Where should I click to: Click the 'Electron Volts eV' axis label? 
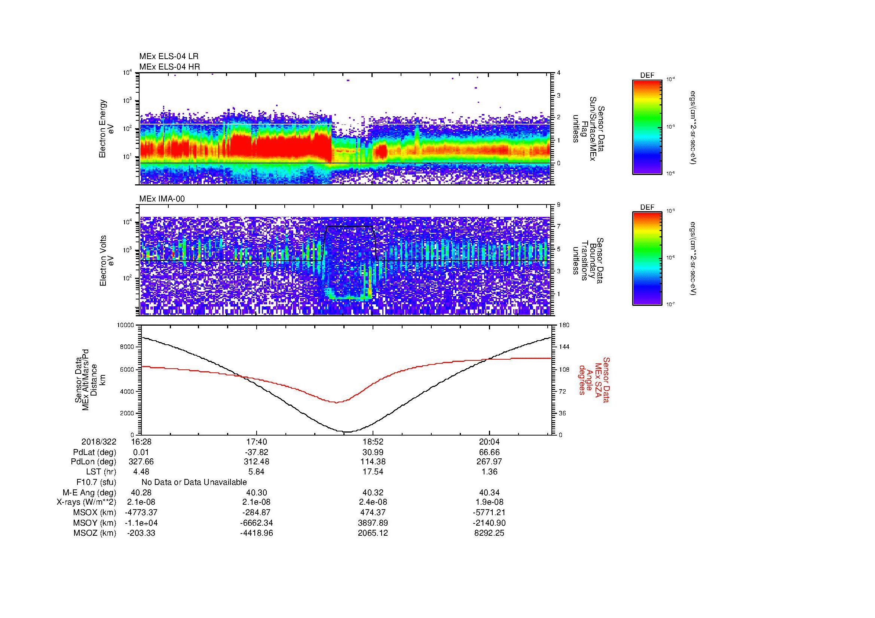(x=107, y=261)
